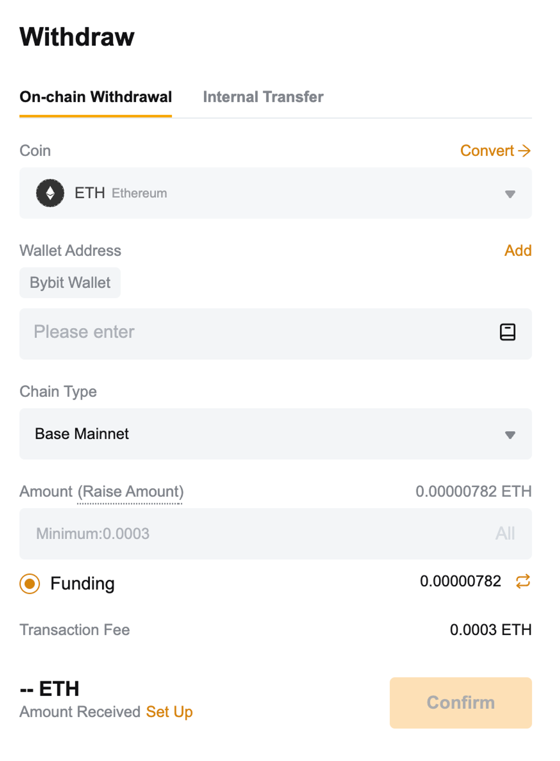Click the Raise Amount underlined label

pyautogui.click(x=131, y=492)
